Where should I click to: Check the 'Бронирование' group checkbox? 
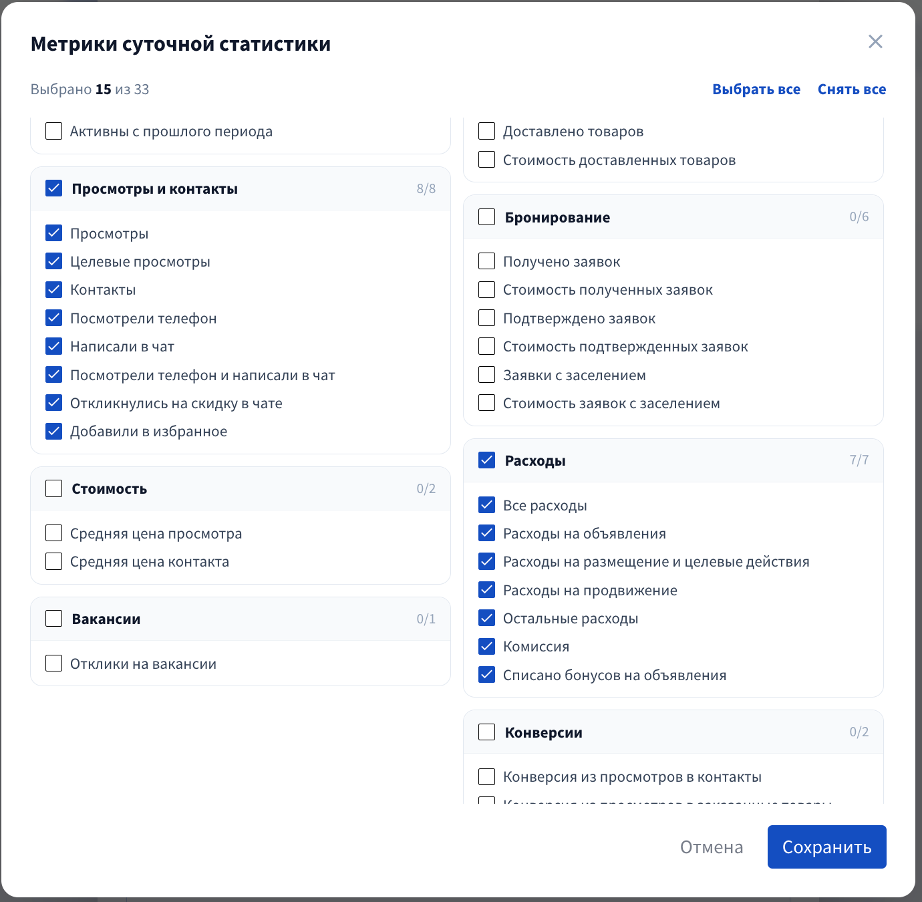coord(487,217)
